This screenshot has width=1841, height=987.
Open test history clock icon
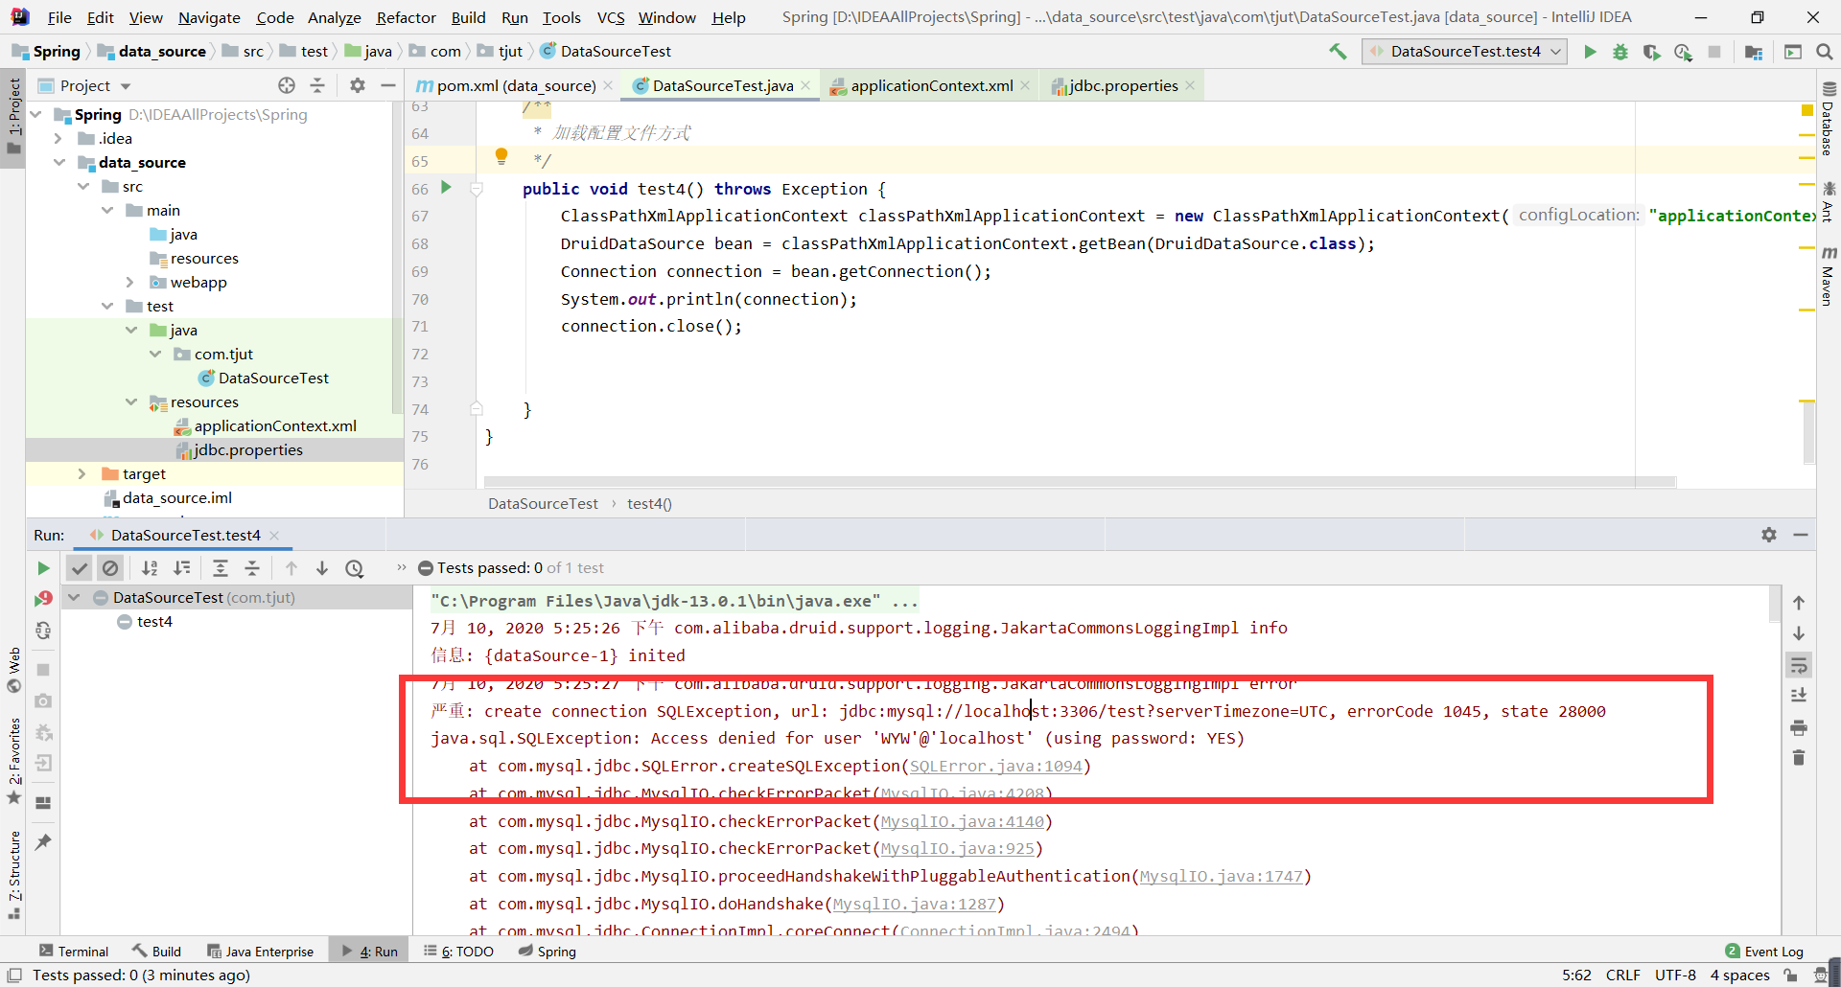355,568
